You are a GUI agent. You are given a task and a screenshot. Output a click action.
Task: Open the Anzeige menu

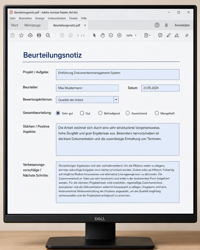point(40,18)
